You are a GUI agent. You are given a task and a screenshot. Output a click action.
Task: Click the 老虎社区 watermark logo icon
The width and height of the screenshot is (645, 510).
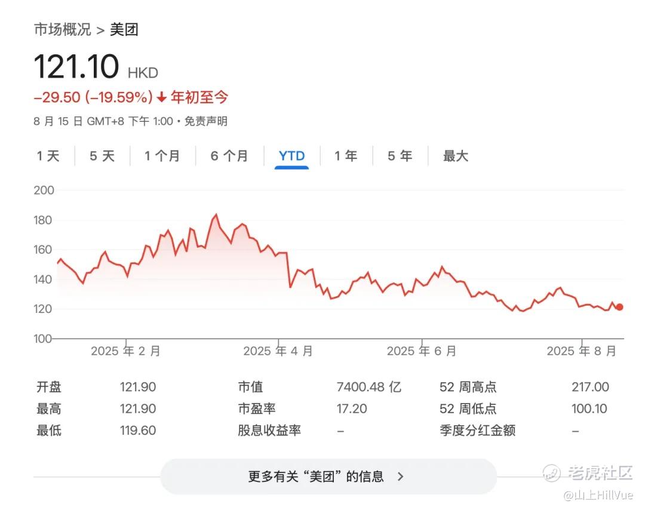coord(551,473)
